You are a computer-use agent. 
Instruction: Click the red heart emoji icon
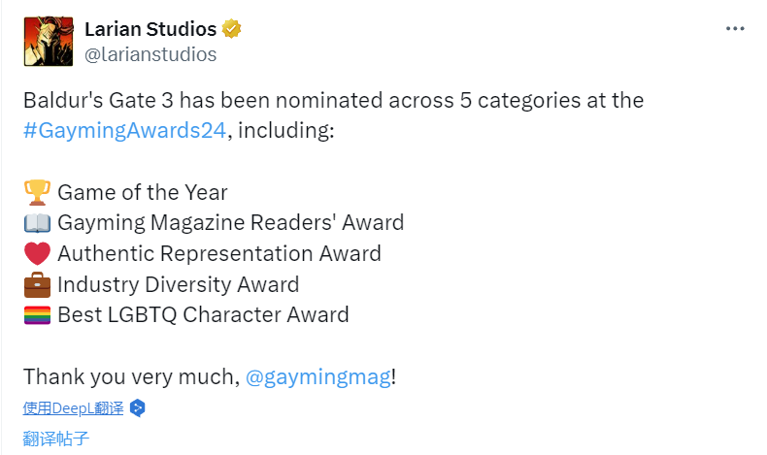36,254
